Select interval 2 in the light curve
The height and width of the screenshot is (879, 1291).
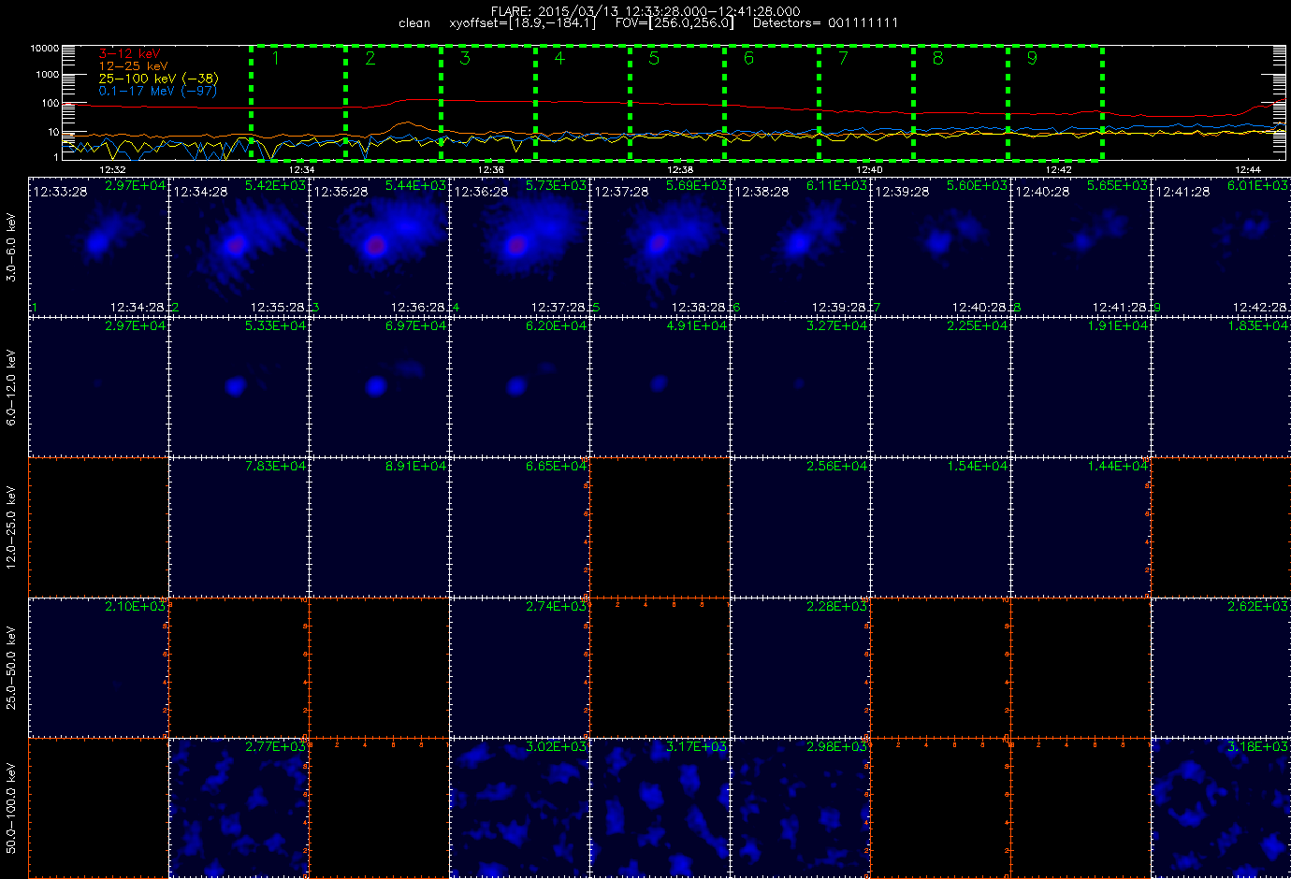(392, 102)
